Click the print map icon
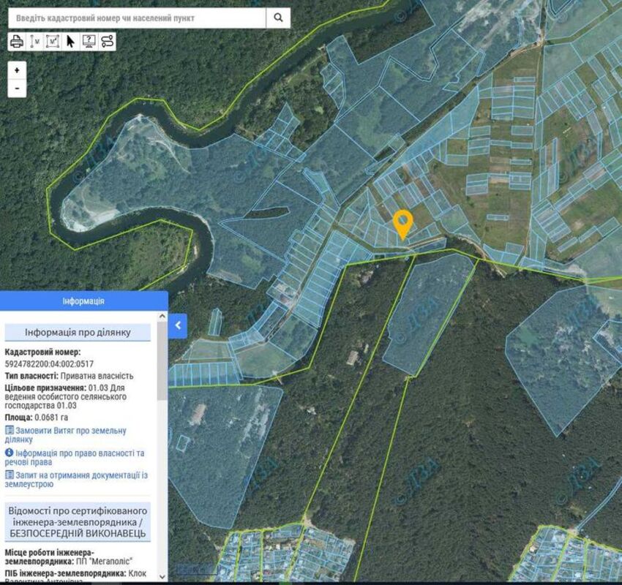Viewport: 622px width, 585px height. 17,41
